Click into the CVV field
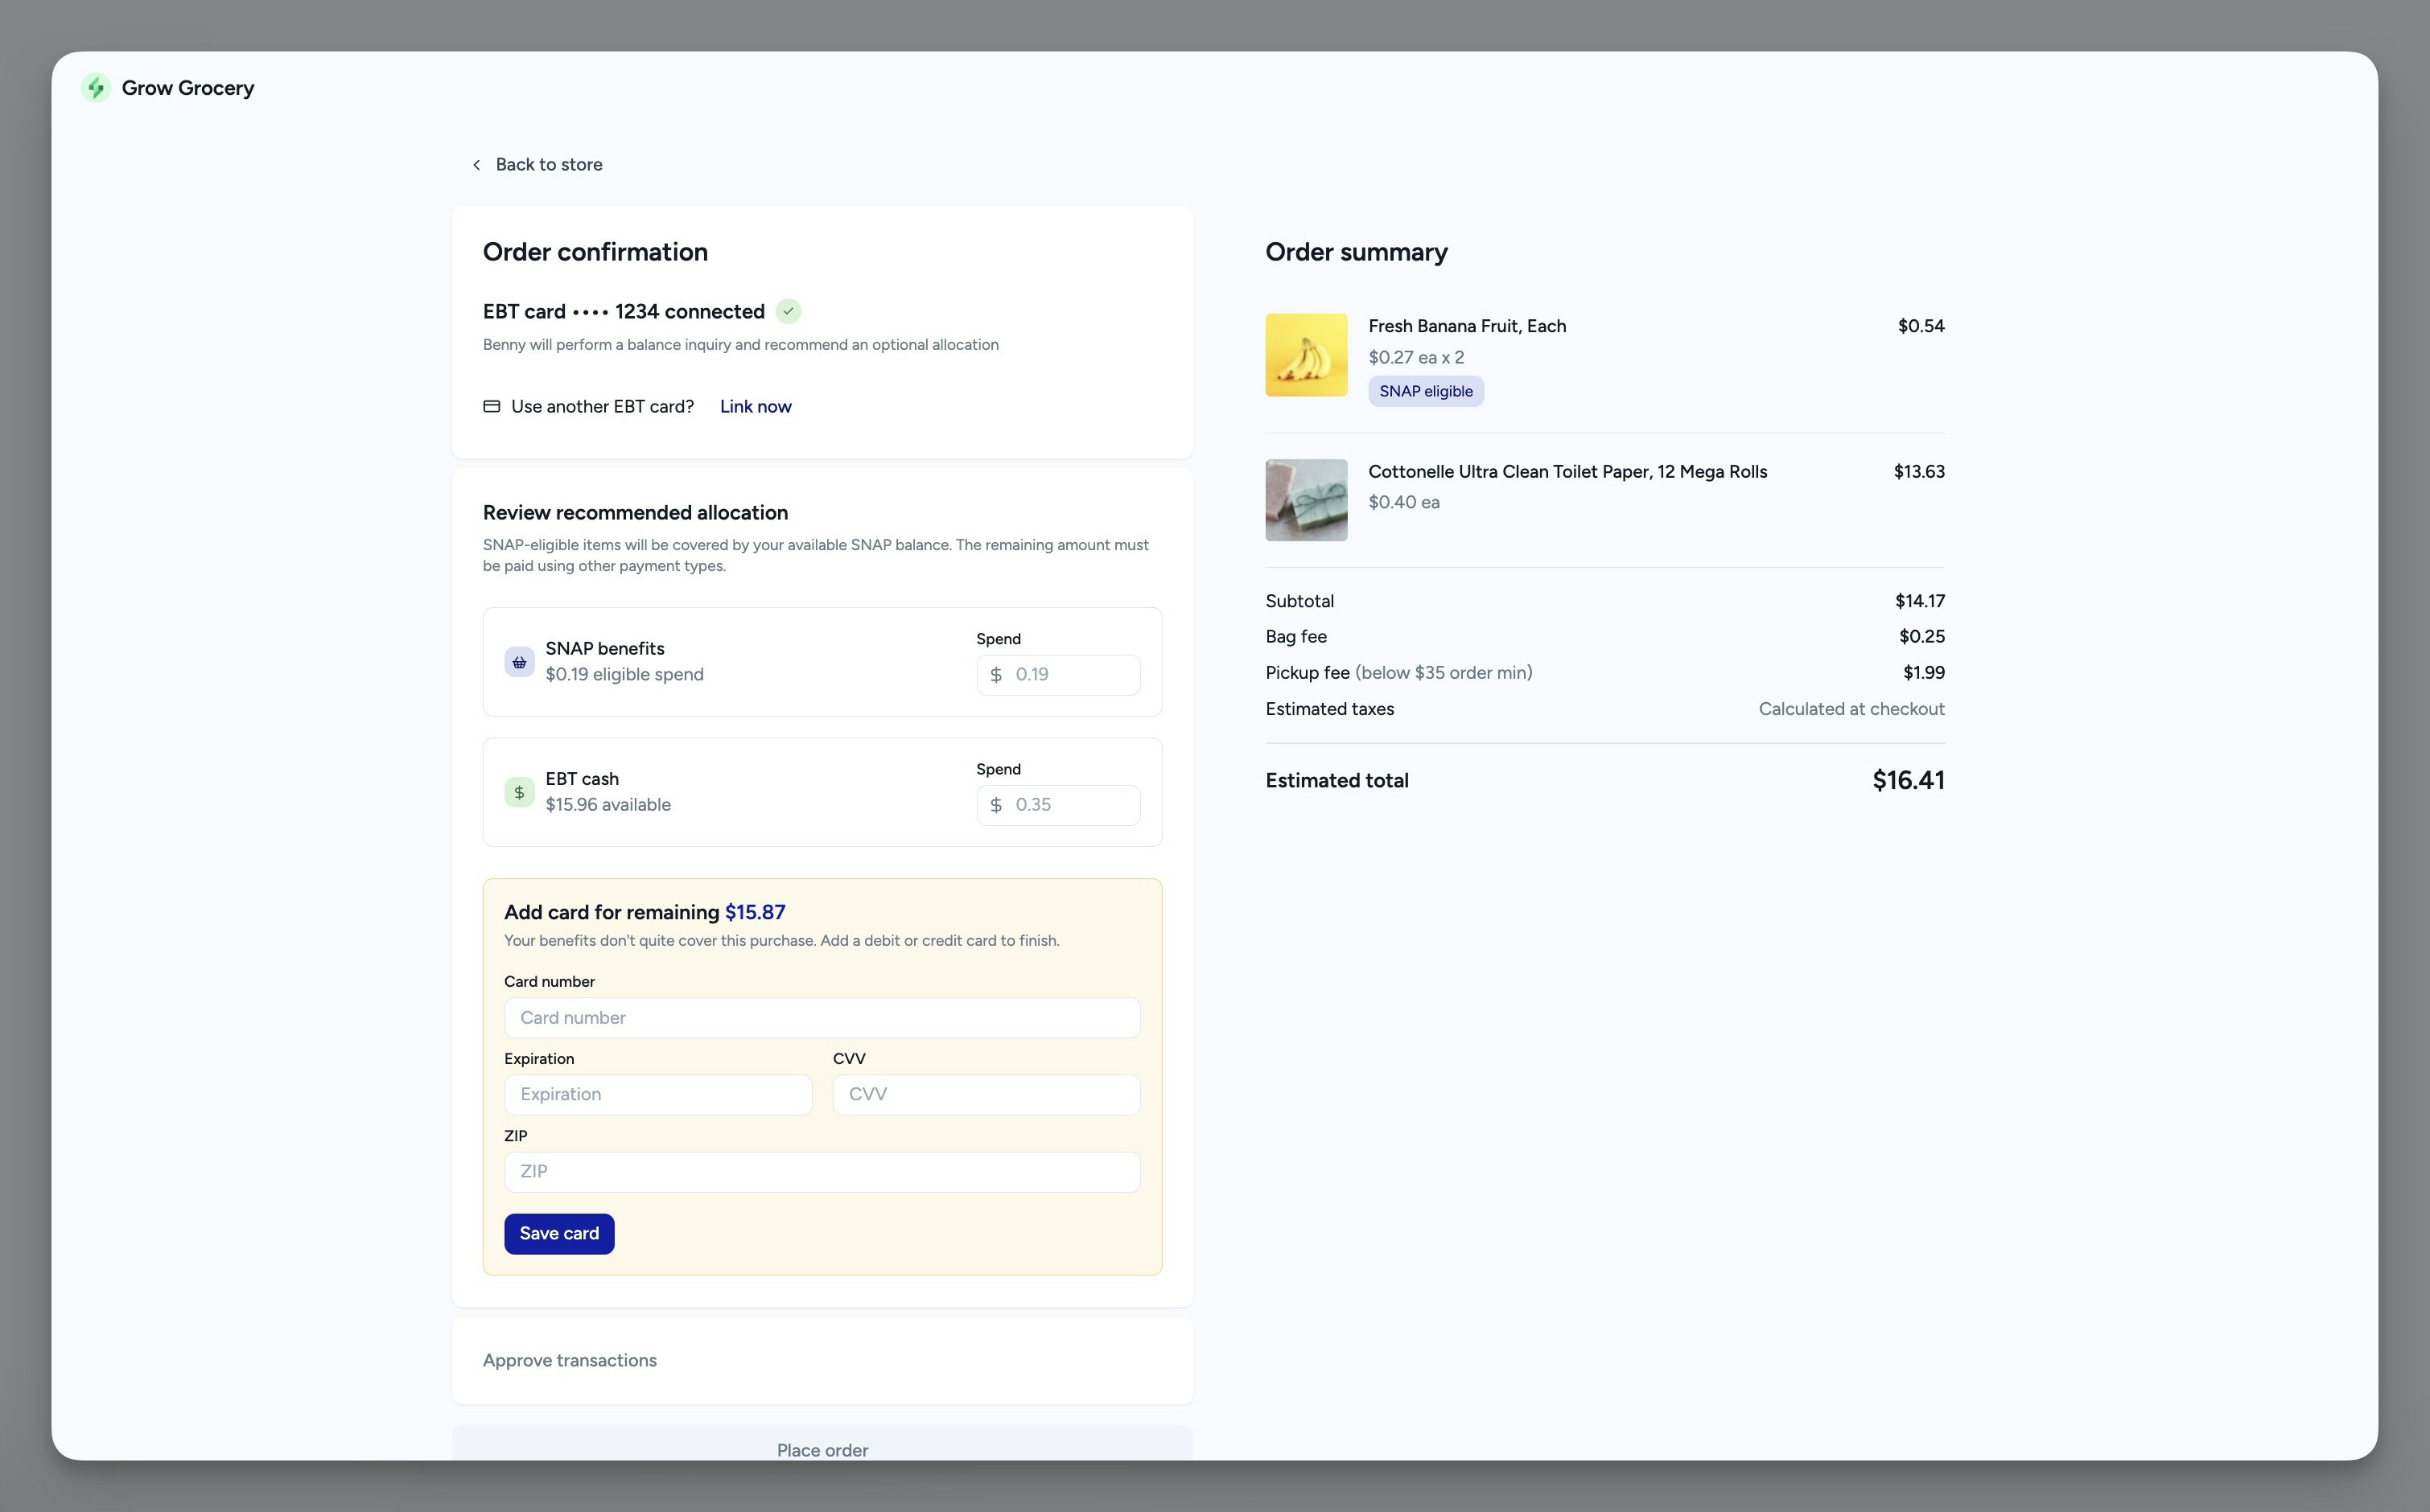Image resolution: width=2430 pixels, height=1512 pixels. pos(986,1095)
